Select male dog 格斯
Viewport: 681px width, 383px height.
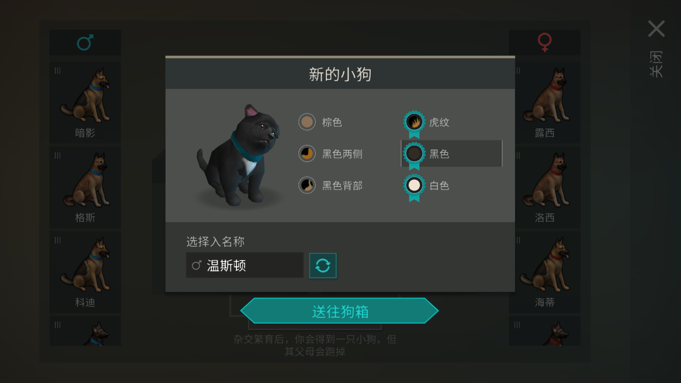click(85, 187)
